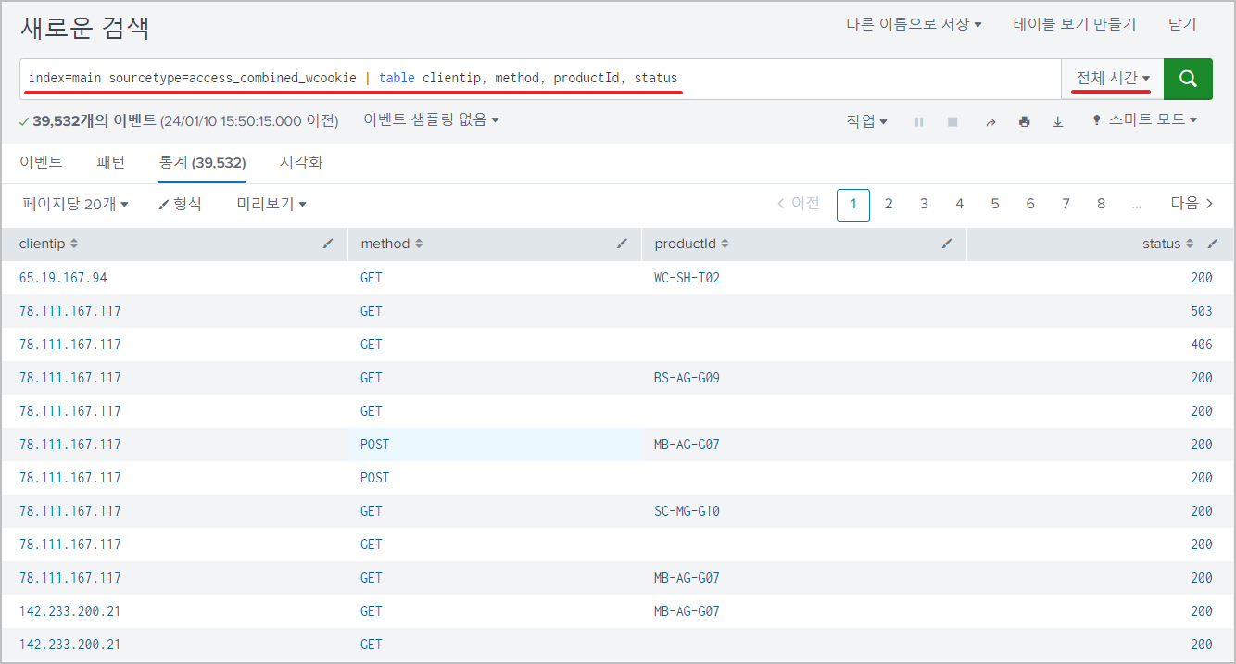This screenshot has width=1236, height=664.
Task: Stop the search job
Action: (x=952, y=121)
